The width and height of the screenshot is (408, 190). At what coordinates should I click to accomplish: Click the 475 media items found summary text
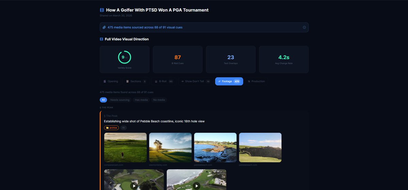pyautogui.click(x=127, y=92)
